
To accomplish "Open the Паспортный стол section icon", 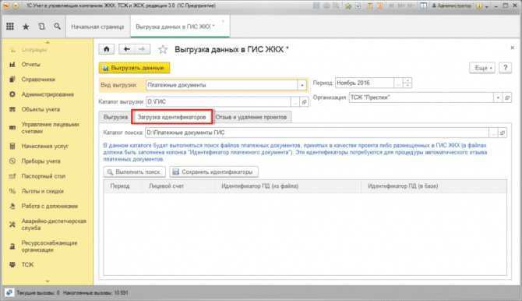I will coord(12,176).
